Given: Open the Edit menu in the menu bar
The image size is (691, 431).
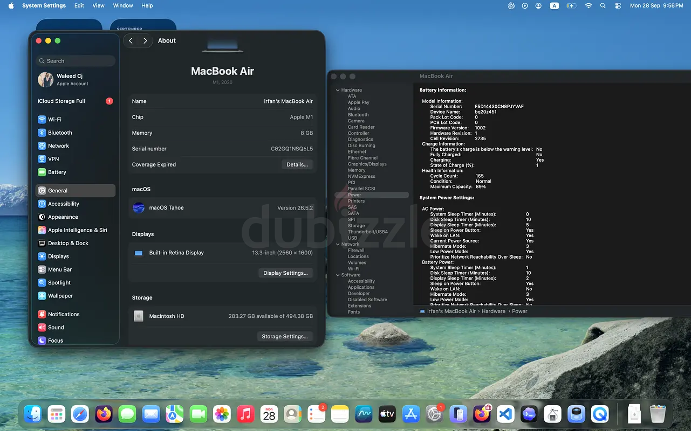Looking at the screenshot, I should click(x=79, y=5).
